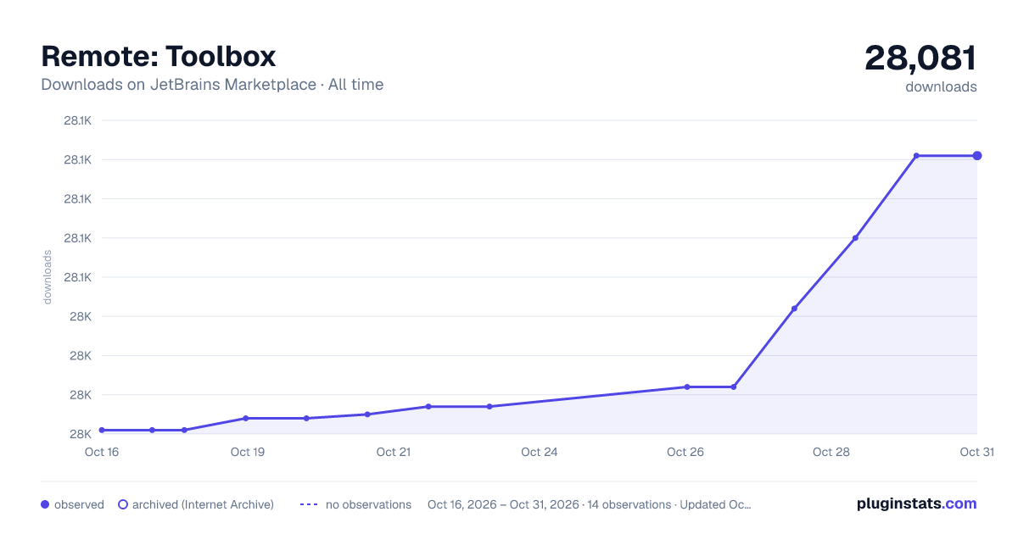Image resolution: width=1018 pixels, height=534 pixels.
Task: Click the 'archived (Internet Archive)' legend label
Action: 203,504
